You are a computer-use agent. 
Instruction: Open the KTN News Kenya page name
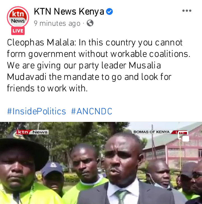pyautogui.click(x=69, y=11)
